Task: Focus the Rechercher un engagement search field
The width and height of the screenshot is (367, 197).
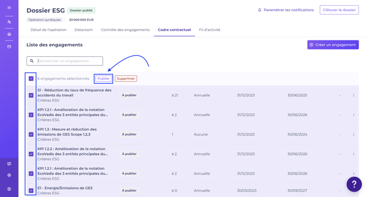Action: [65, 61]
